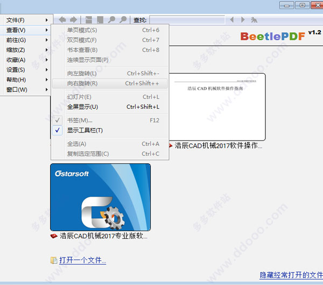Open the 打开一个文件... link

[x=82, y=260]
